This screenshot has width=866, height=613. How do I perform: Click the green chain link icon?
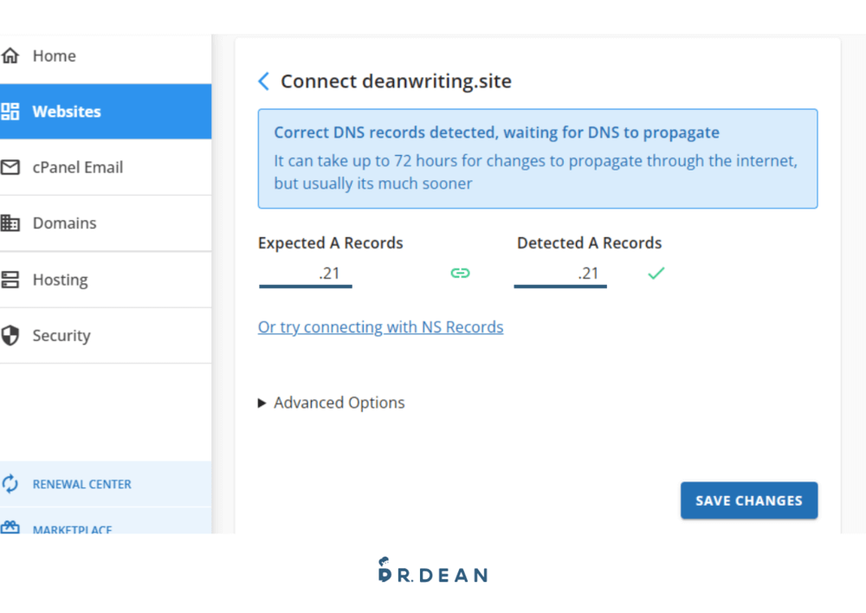[460, 274]
